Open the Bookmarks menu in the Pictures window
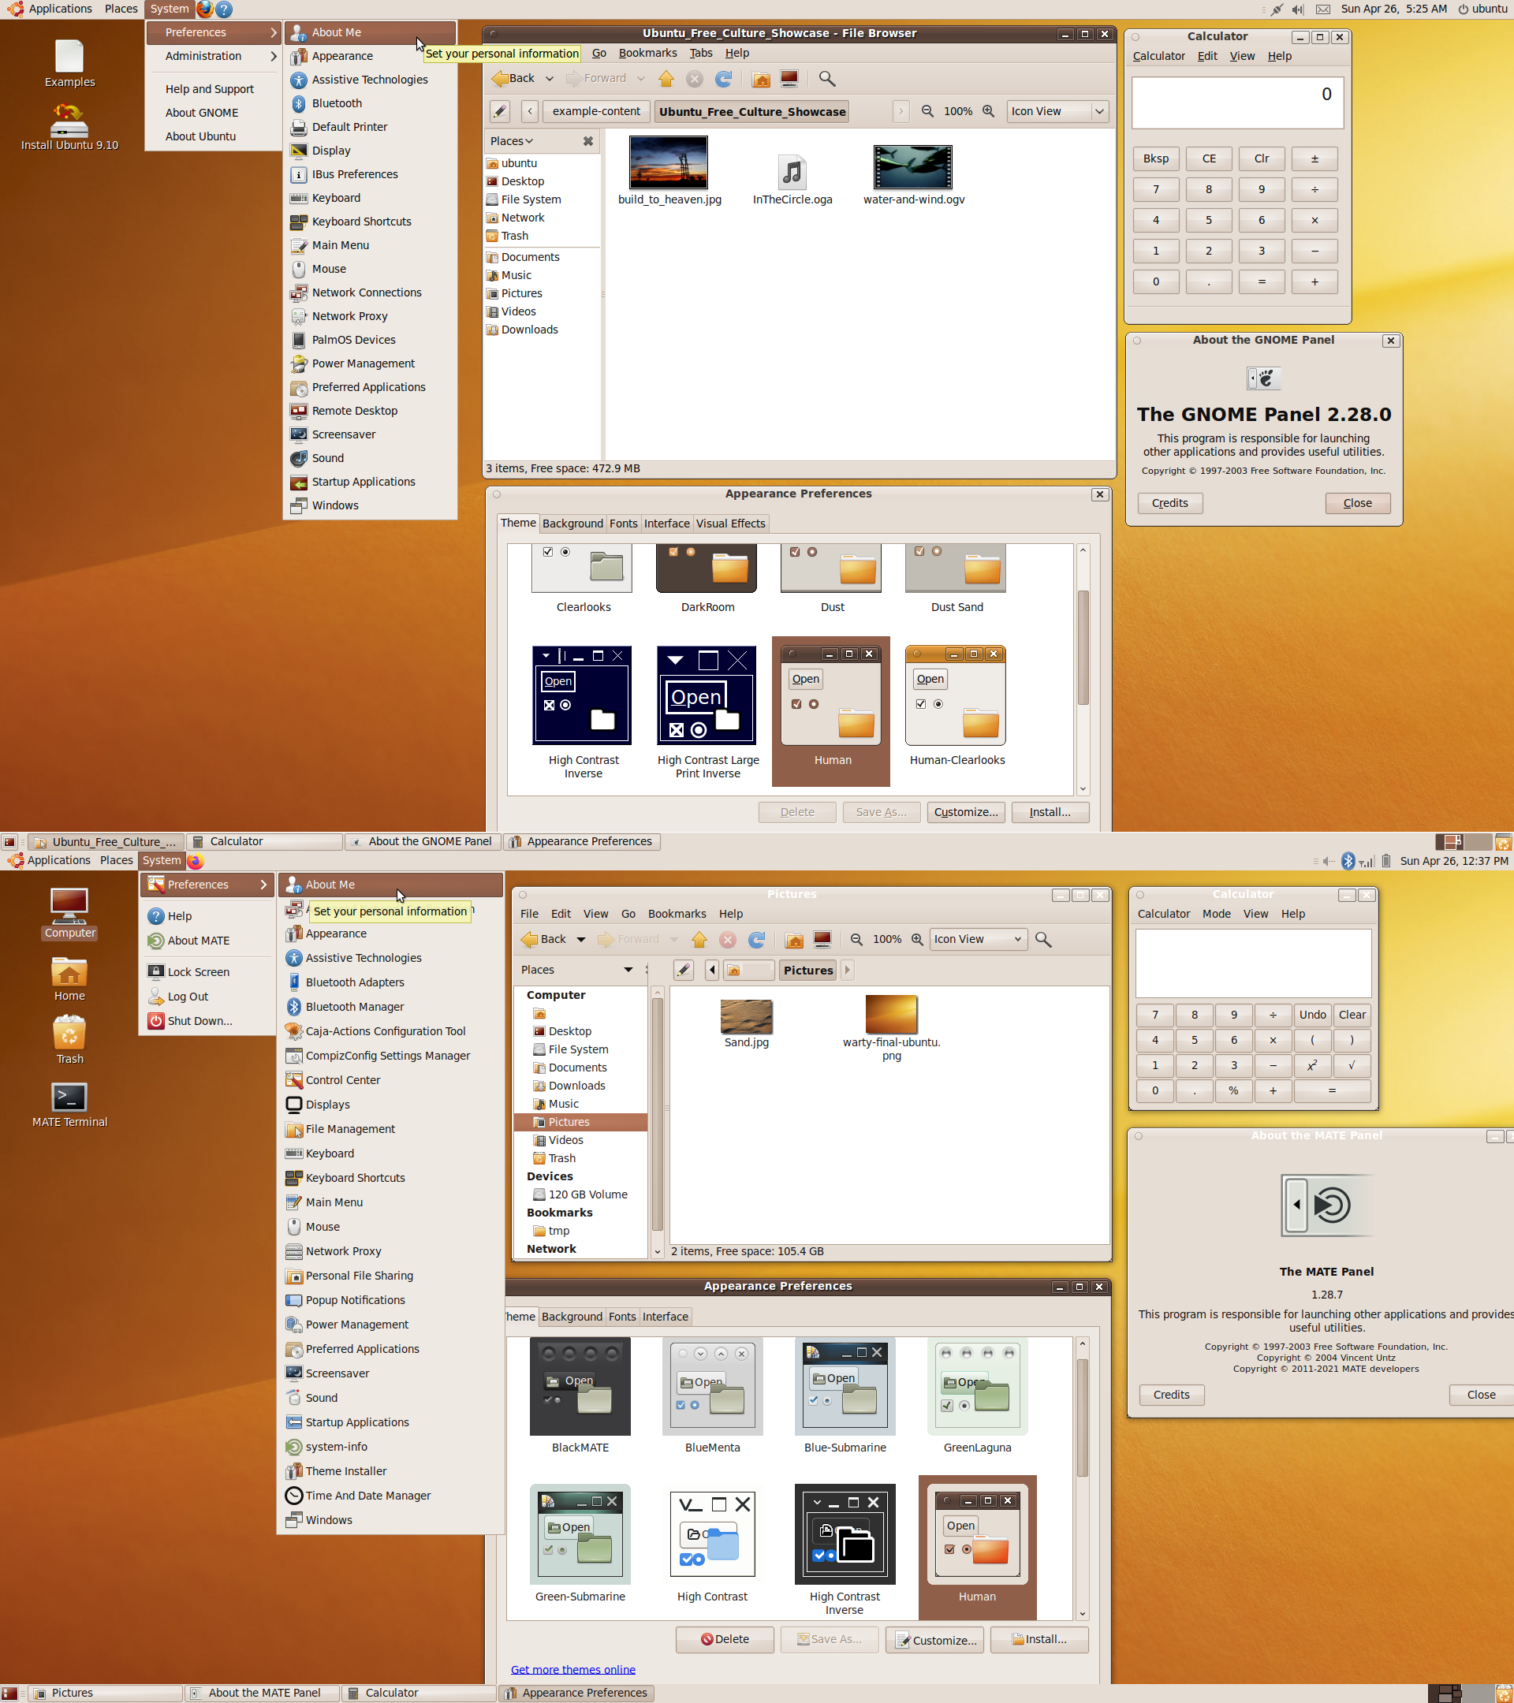 tap(677, 914)
